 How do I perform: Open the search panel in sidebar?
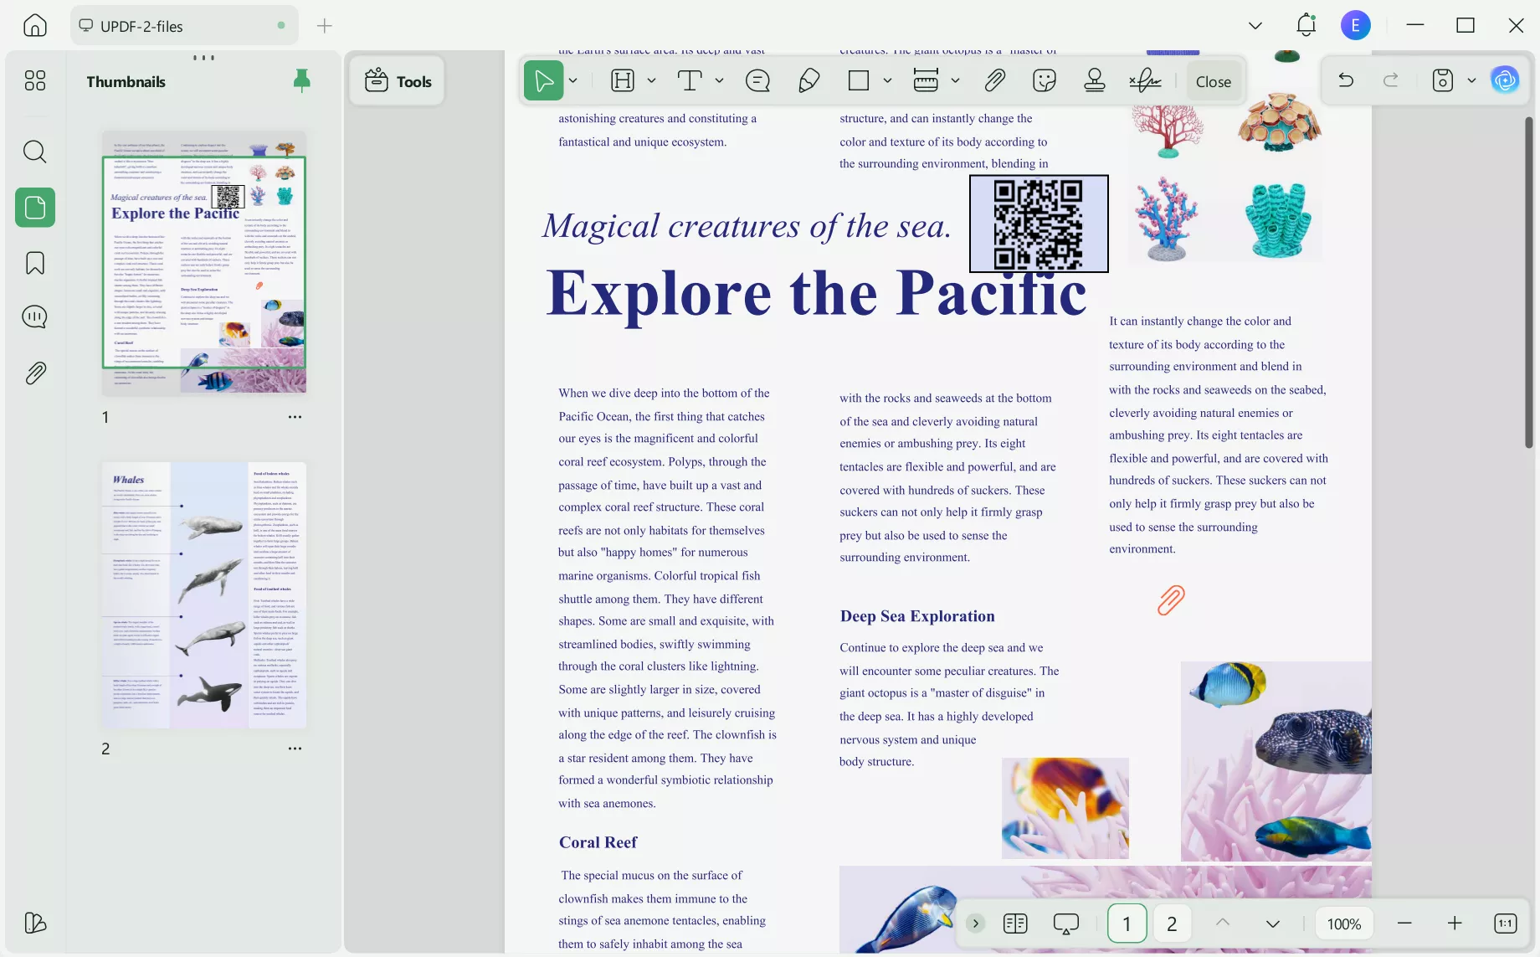coord(35,152)
